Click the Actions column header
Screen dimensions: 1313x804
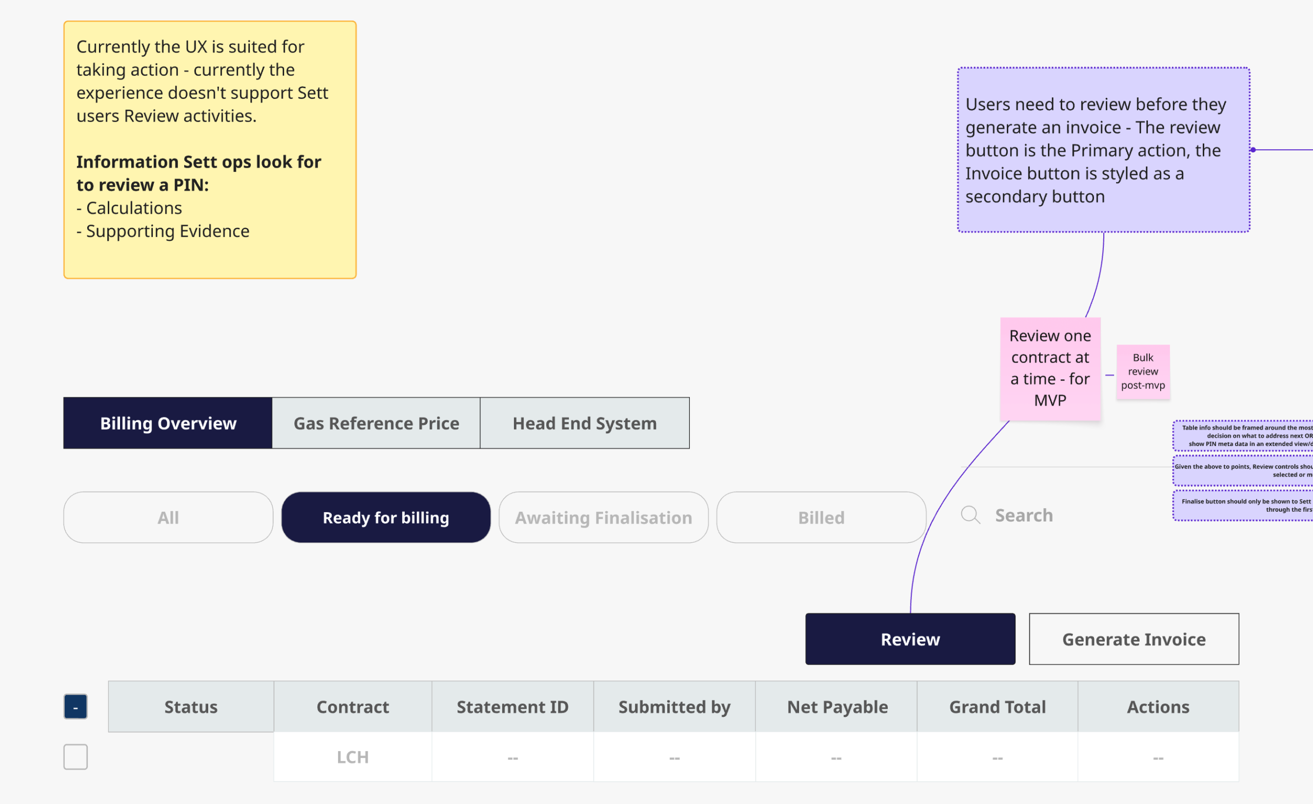1159,707
